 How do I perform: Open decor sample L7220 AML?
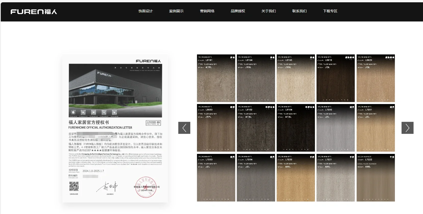click(x=296, y=178)
